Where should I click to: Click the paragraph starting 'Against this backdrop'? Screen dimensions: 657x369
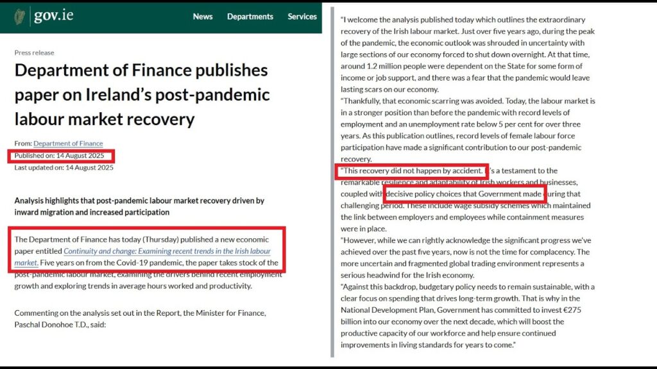click(468, 315)
